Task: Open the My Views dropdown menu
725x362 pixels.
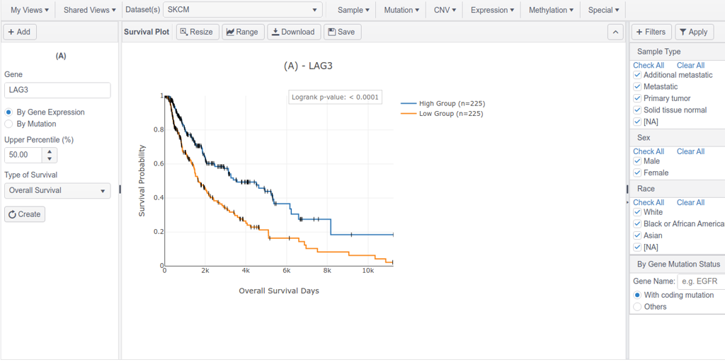Action: pyautogui.click(x=29, y=10)
